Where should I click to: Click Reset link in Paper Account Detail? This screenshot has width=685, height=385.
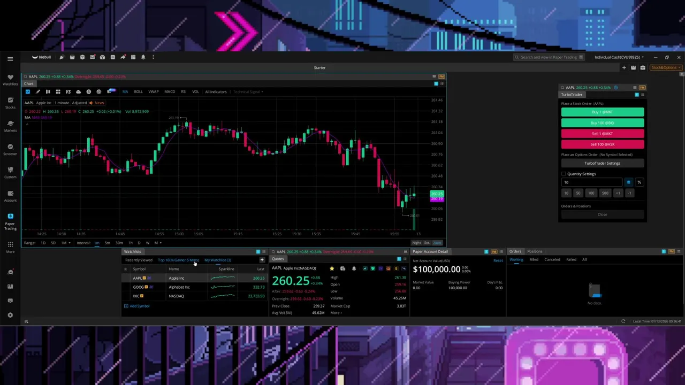[x=498, y=260]
